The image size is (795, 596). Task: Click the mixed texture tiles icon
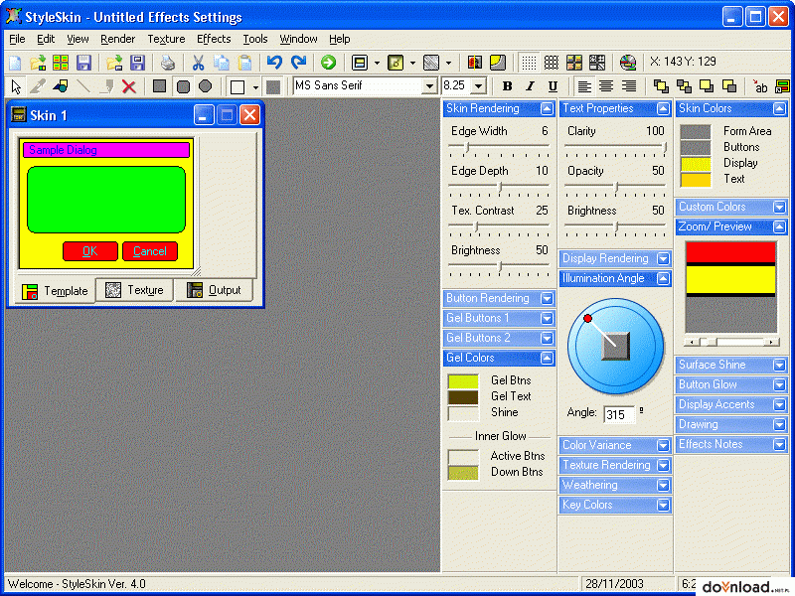tap(597, 63)
